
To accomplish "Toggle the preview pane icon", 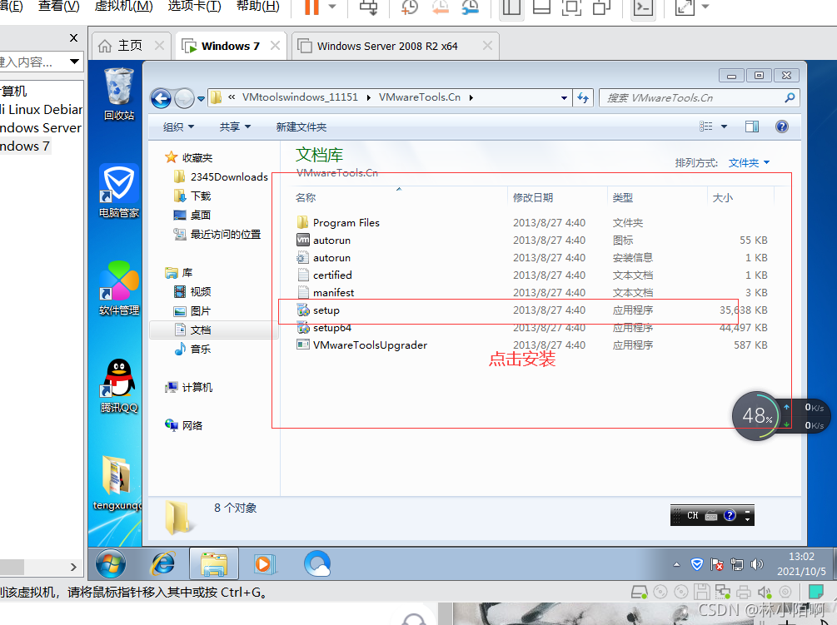I will pos(752,126).
